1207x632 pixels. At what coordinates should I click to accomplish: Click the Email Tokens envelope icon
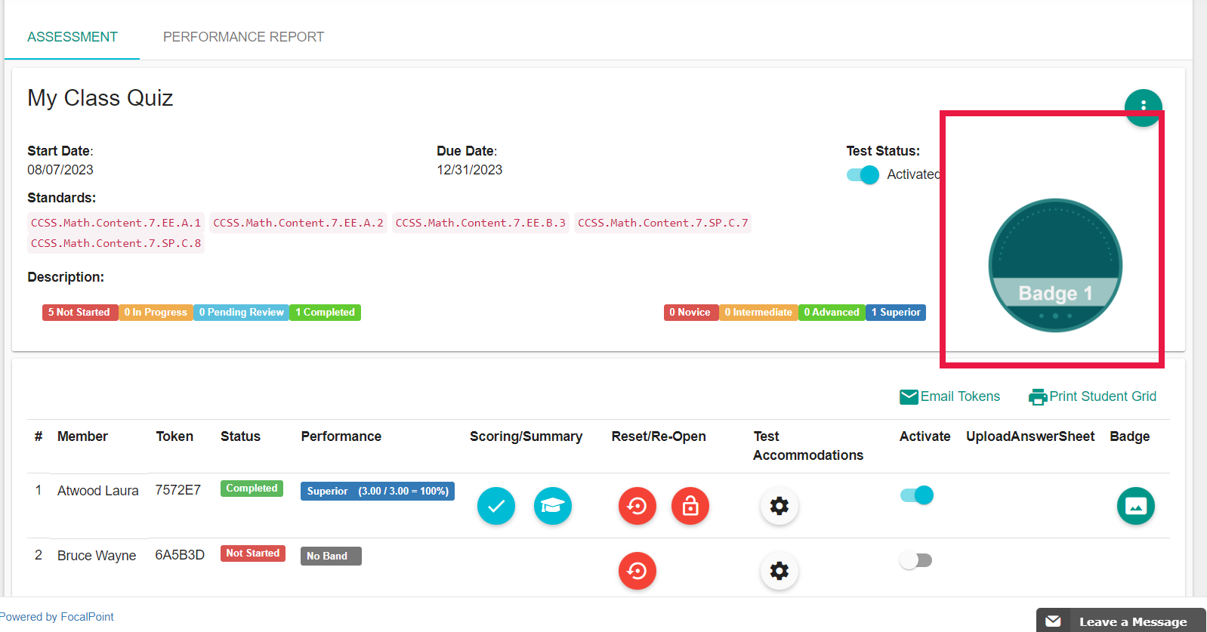[x=909, y=396]
